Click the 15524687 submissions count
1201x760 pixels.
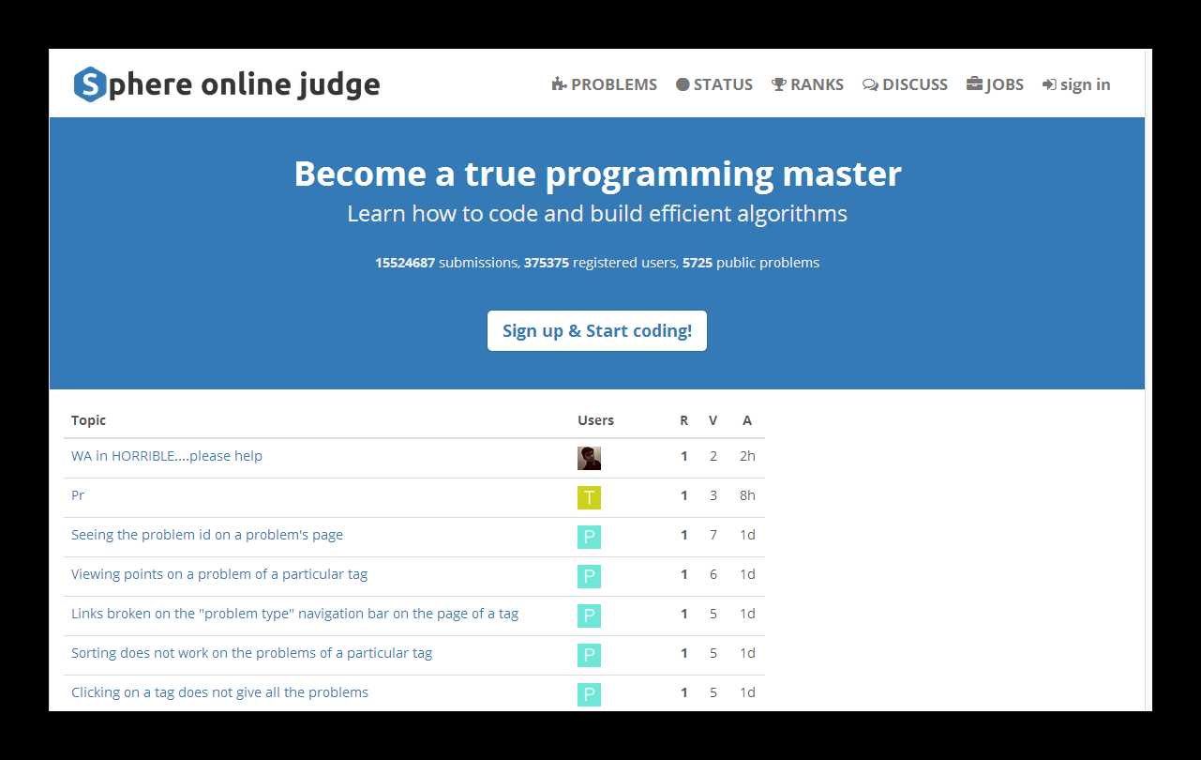click(x=405, y=263)
